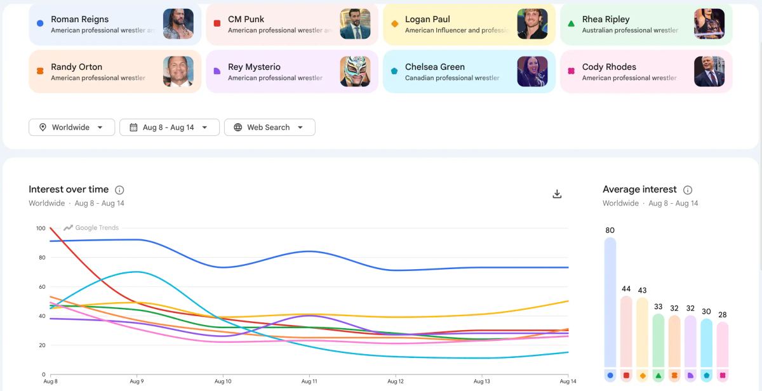The width and height of the screenshot is (762, 391).
Task: Select the Randy Orton topic card
Action: (x=115, y=72)
